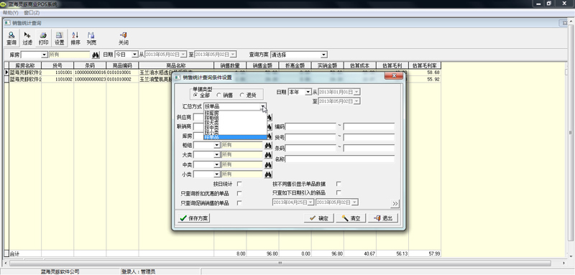Click the 打印 print toolbar icon
The width and height of the screenshot is (575, 275).
click(43, 39)
